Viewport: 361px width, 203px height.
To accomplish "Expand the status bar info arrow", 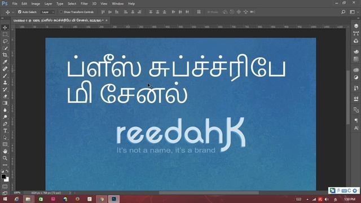I will point(70,193).
